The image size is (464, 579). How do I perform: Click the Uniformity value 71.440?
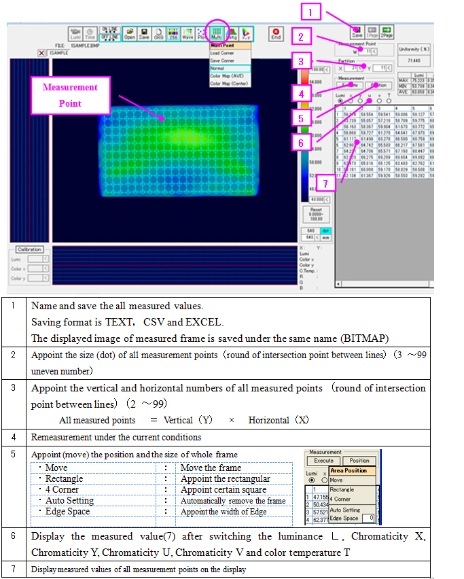414,60
